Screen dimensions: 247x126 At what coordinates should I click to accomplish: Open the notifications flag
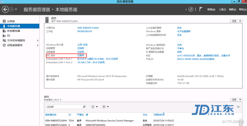pos(201,9)
